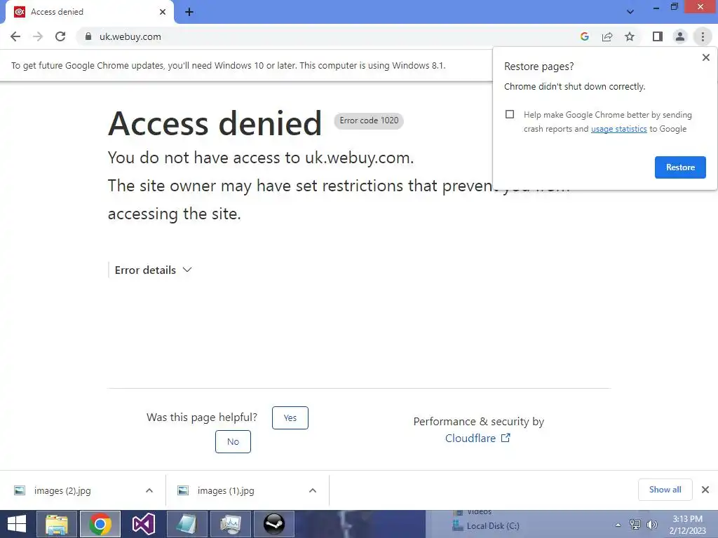Open tab search dropdown arrow
The image size is (718, 538).
pyautogui.click(x=630, y=11)
